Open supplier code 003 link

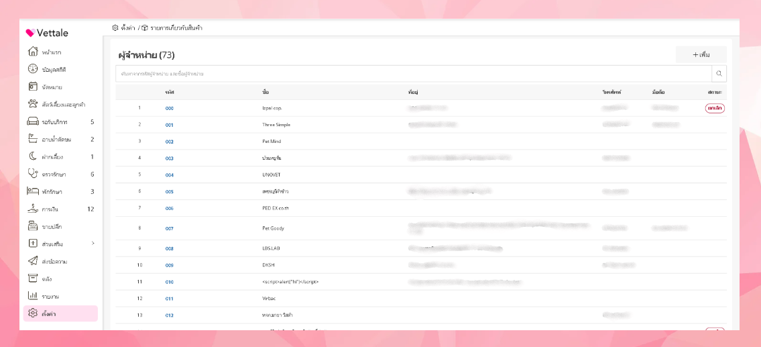coord(169,158)
